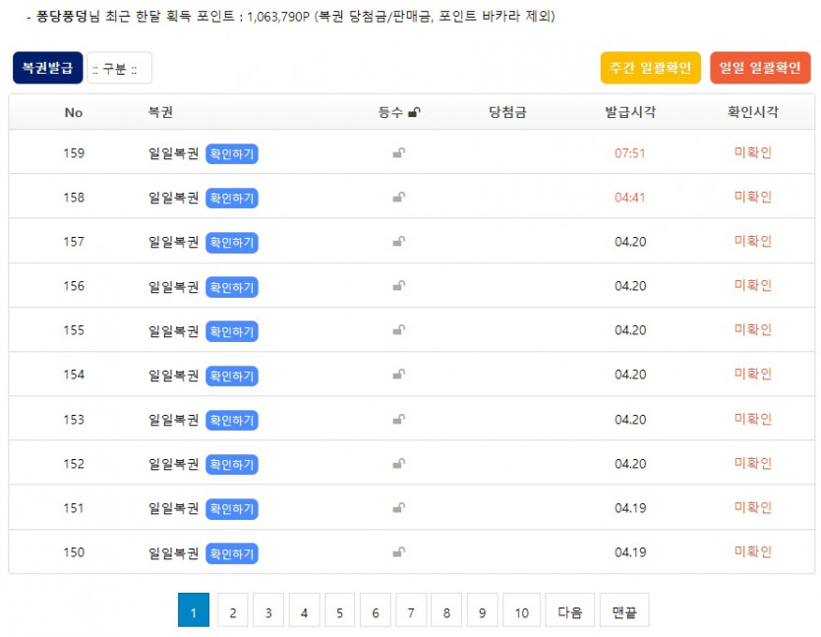
Task: Click 미확인 status in row 159
Action: (x=753, y=152)
